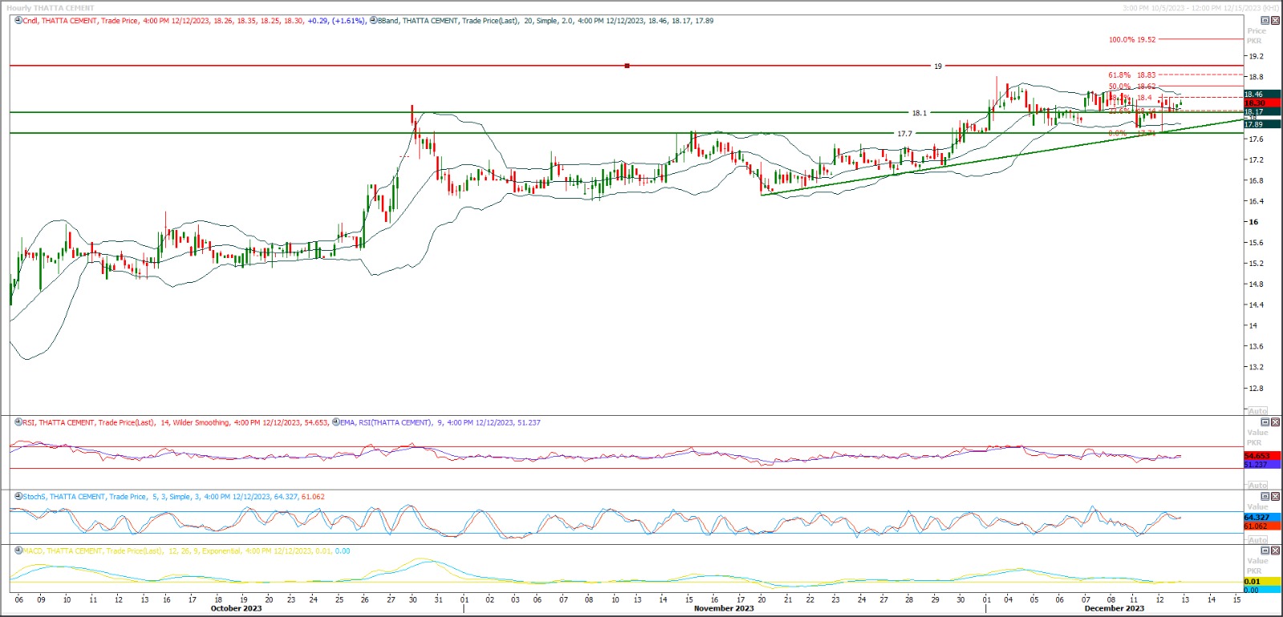Image resolution: width=1283 pixels, height=617 pixels.
Task: Close the main price chart pane
Action: [1275, 21]
